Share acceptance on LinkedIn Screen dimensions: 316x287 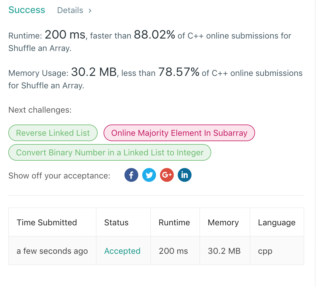coord(184,175)
